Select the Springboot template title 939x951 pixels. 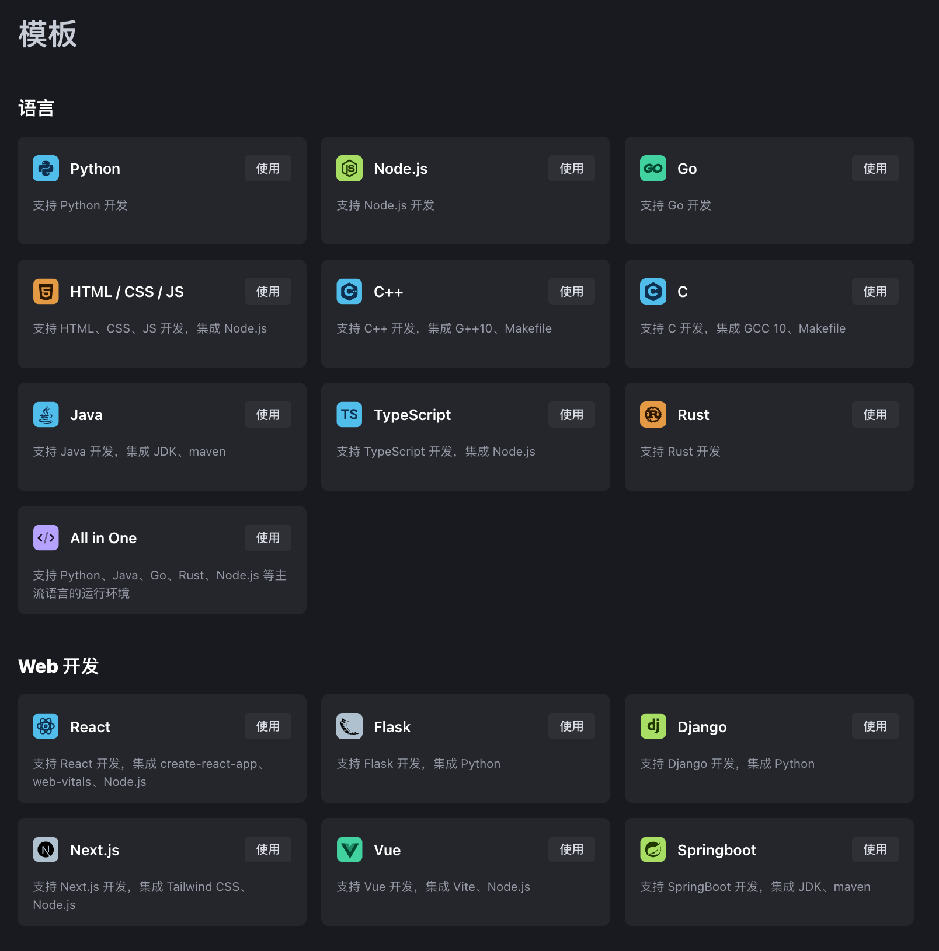click(x=717, y=850)
